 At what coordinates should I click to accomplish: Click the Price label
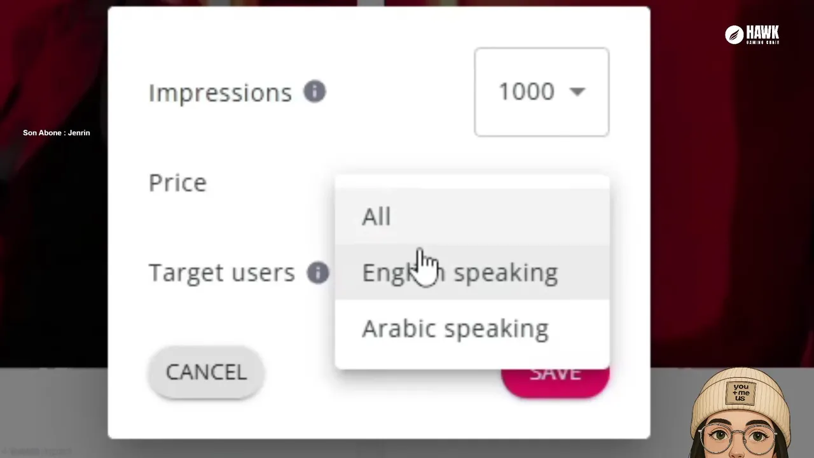tap(177, 183)
